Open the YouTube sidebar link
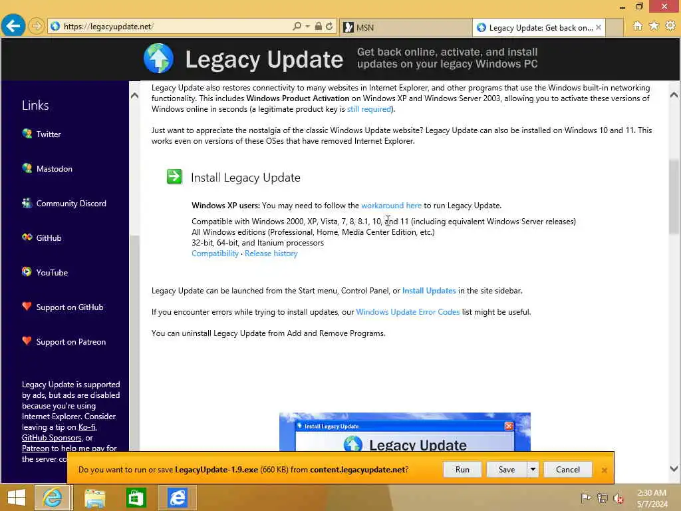The height and width of the screenshot is (511, 681). tap(52, 273)
